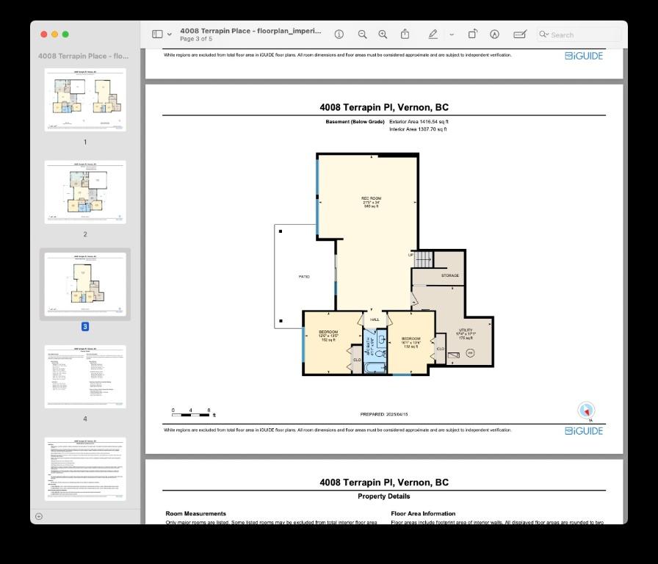Open the Share icon in toolbar

click(x=405, y=35)
